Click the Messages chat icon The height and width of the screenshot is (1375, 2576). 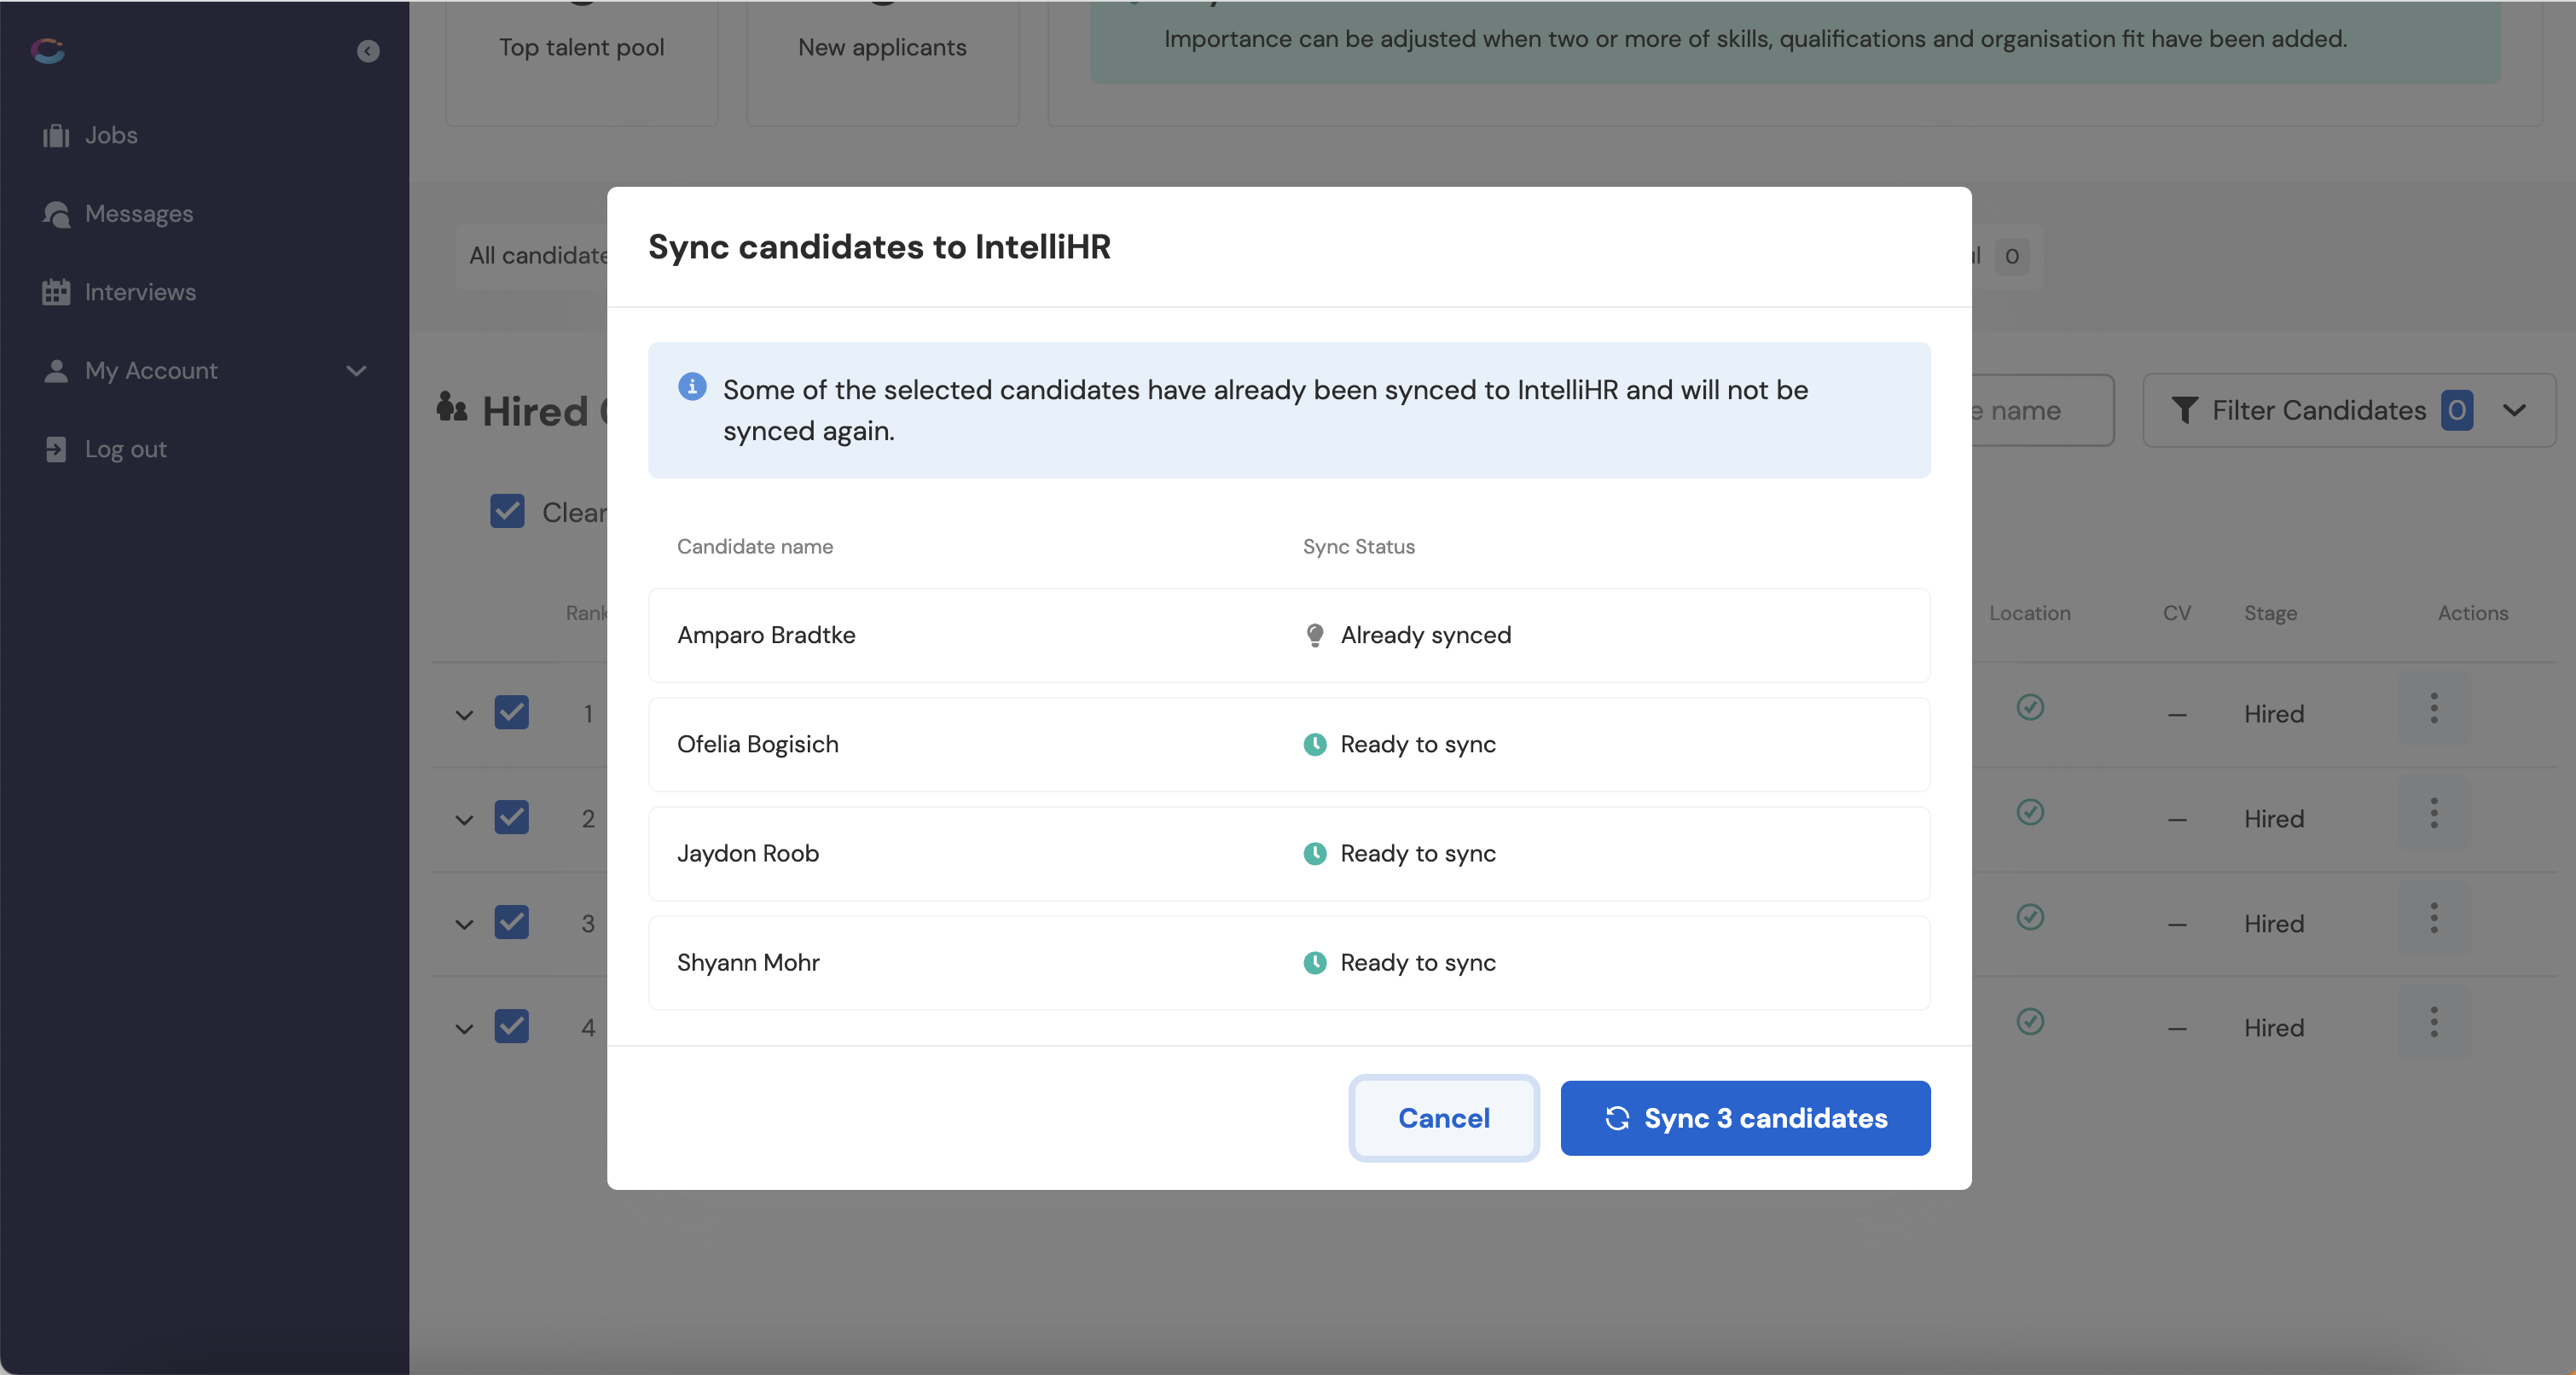[56, 214]
